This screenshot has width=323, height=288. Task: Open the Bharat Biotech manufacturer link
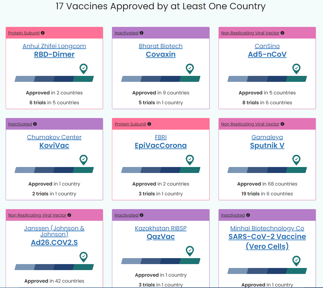click(x=161, y=46)
